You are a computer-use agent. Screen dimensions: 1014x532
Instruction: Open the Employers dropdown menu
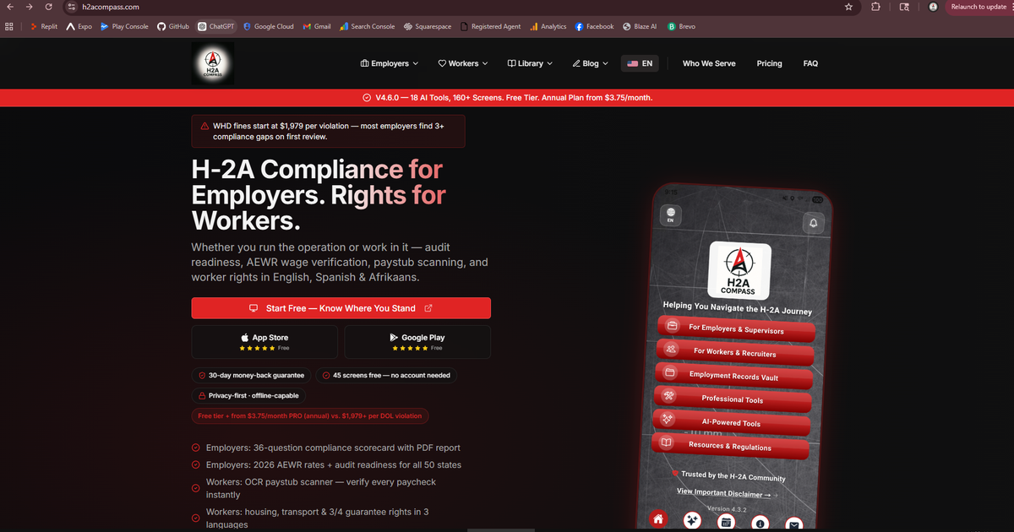[x=390, y=63]
